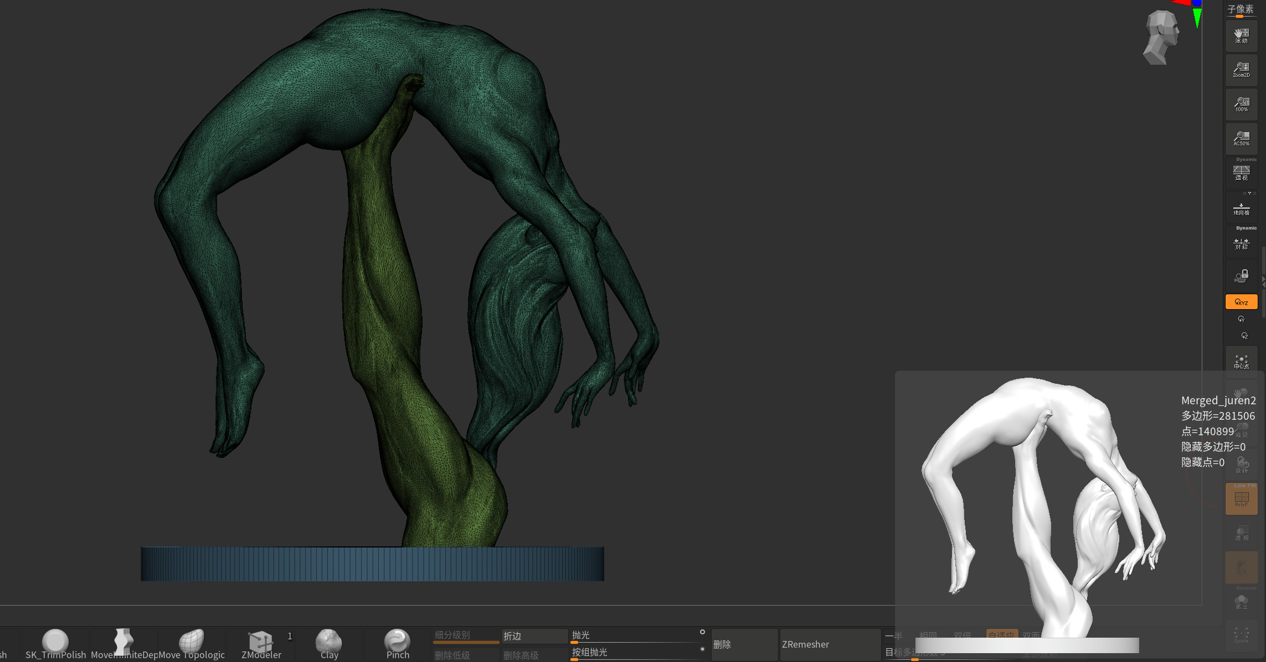Enable XYZ rotation mode
The height and width of the screenshot is (662, 1266).
(1241, 302)
